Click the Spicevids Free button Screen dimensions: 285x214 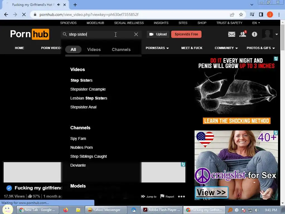(x=186, y=34)
